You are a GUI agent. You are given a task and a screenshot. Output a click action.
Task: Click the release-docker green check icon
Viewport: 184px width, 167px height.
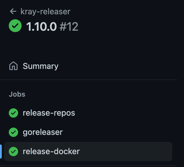(x=13, y=152)
